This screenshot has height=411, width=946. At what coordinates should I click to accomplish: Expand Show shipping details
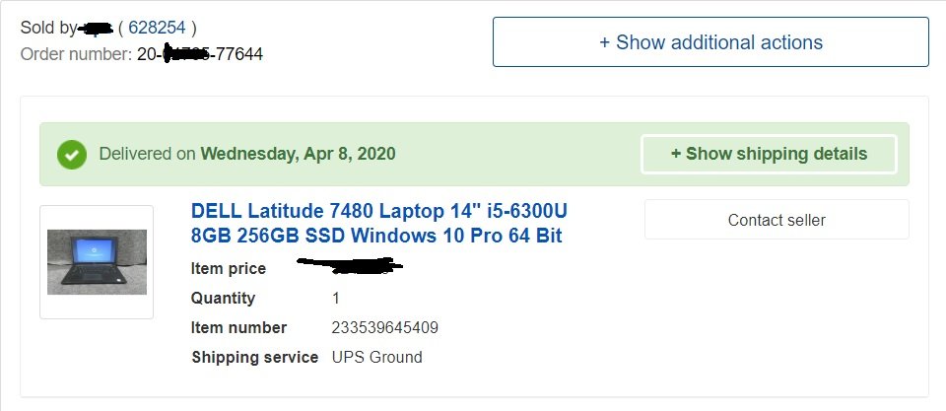pyautogui.click(x=769, y=154)
